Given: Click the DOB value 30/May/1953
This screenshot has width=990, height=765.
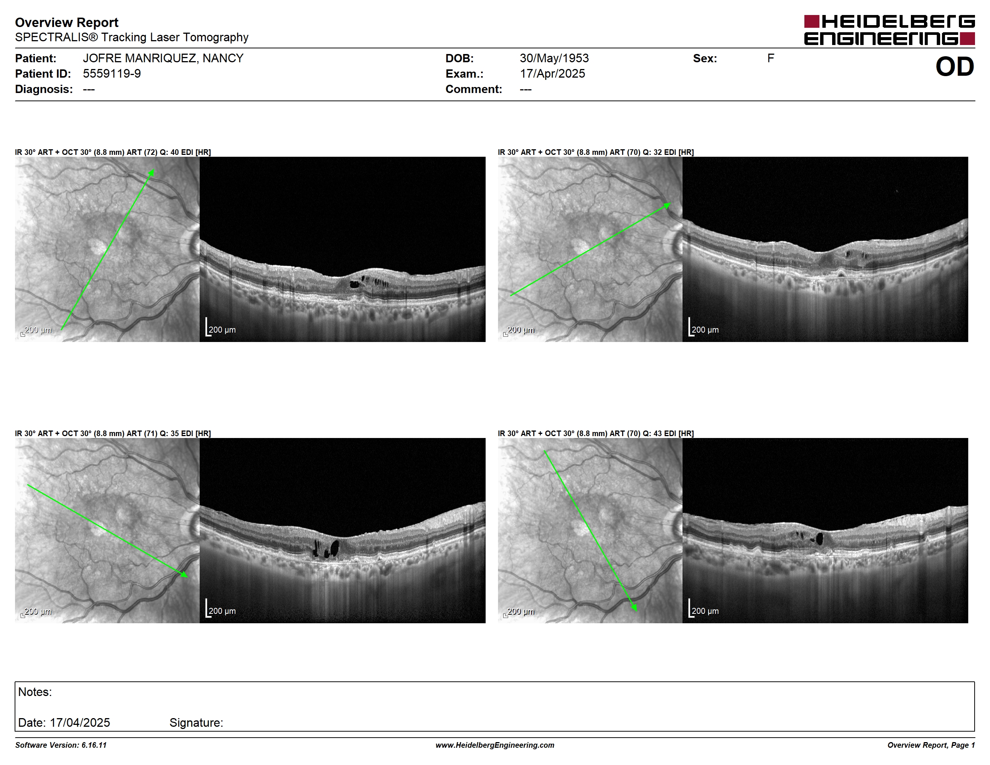Looking at the screenshot, I should tap(554, 58).
